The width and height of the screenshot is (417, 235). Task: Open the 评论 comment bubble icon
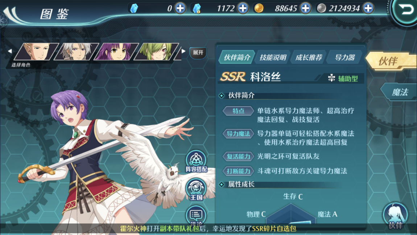196,215
